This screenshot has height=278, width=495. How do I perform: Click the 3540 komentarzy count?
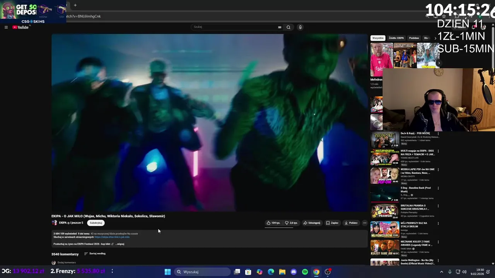coord(65,254)
